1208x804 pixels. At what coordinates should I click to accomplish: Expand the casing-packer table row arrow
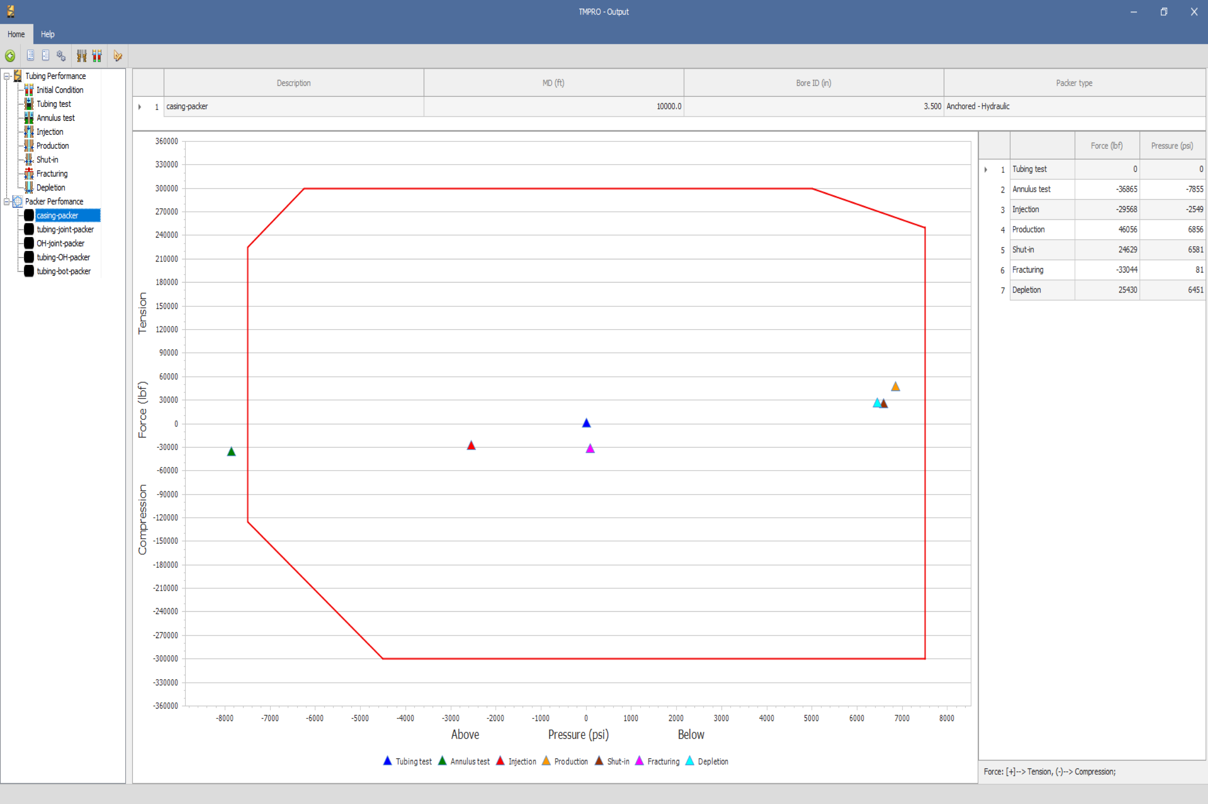pyautogui.click(x=140, y=106)
